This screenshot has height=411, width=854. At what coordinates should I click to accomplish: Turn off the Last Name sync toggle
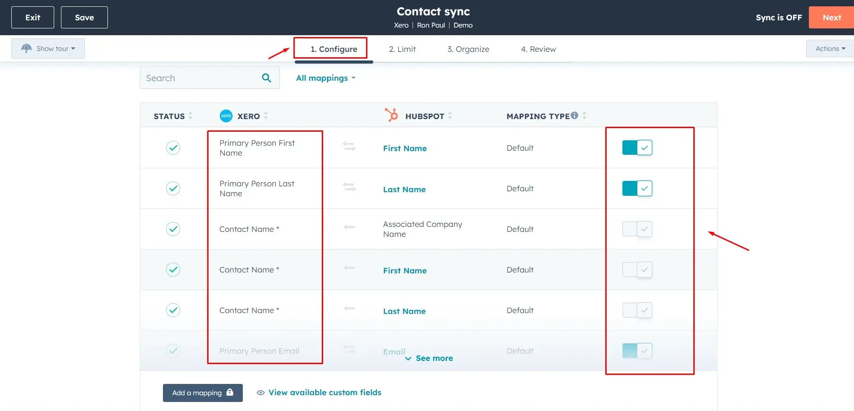click(x=636, y=188)
